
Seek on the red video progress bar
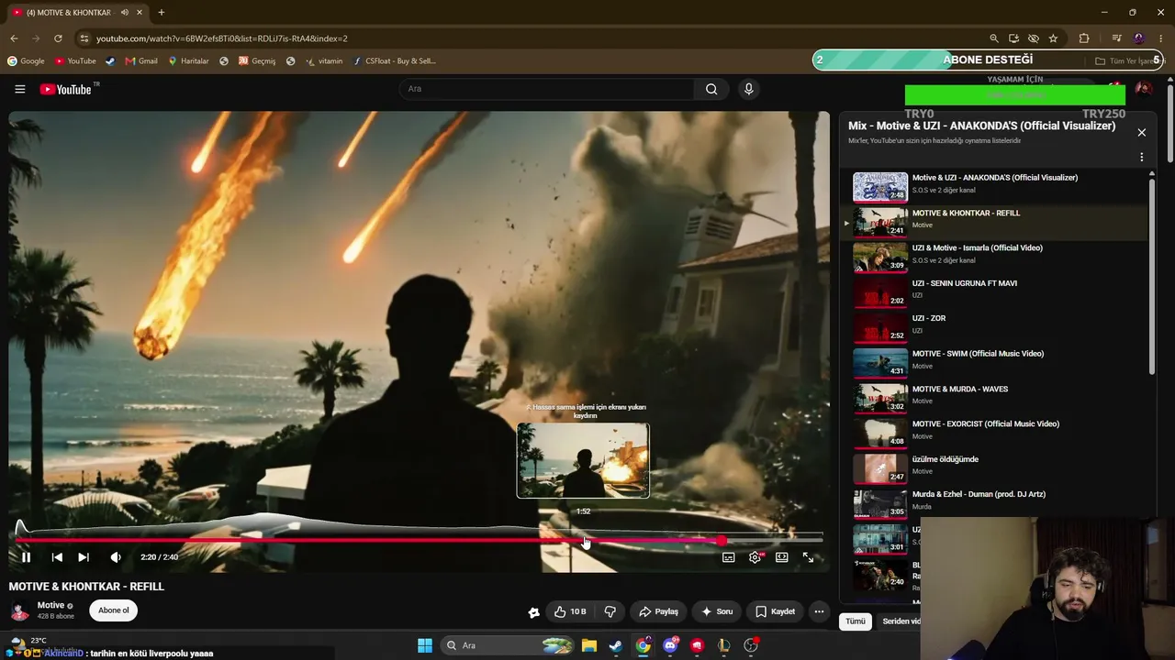[419, 541]
